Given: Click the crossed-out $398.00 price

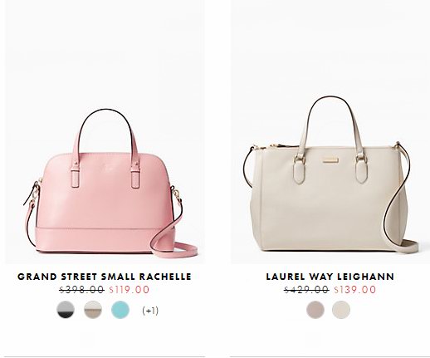Looking at the screenshot, I should 82,290.
